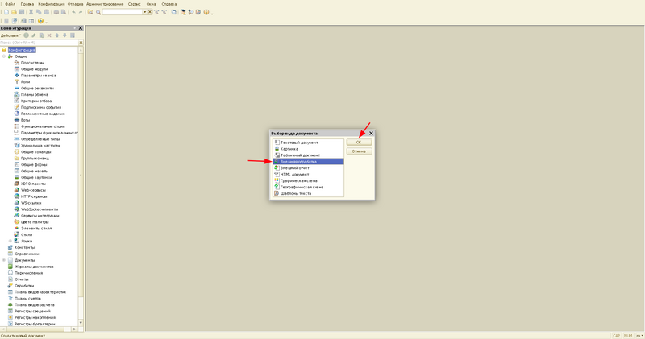
Task: Click the Undo arrow icon
Action: pos(73,12)
